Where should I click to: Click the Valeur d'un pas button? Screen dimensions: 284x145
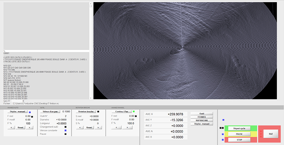tap(50, 112)
